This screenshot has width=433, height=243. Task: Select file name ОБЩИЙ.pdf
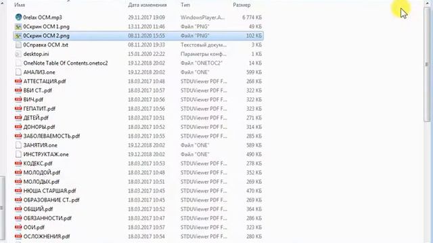point(38,209)
